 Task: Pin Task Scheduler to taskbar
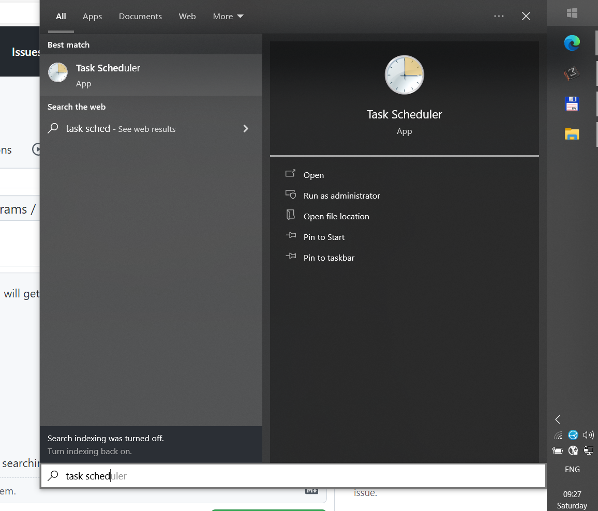pos(329,258)
